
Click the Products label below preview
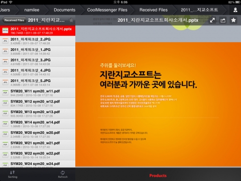tap(158, 175)
